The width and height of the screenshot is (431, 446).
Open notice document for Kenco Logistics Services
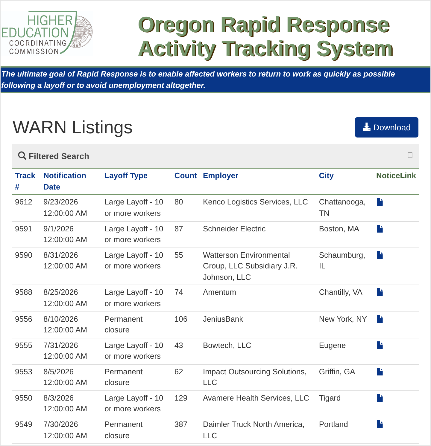[380, 202]
